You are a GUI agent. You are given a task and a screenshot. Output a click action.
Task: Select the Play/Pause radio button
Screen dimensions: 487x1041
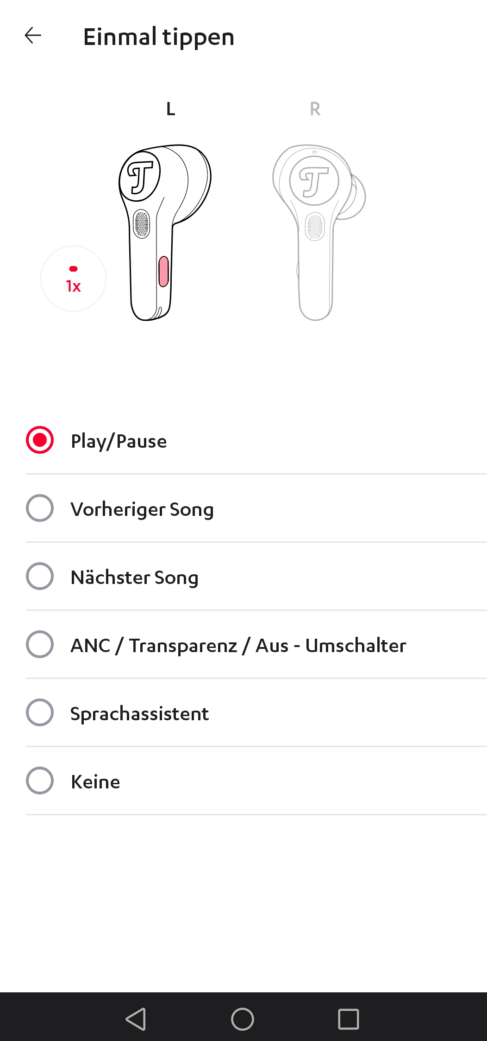click(x=40, y=440)
